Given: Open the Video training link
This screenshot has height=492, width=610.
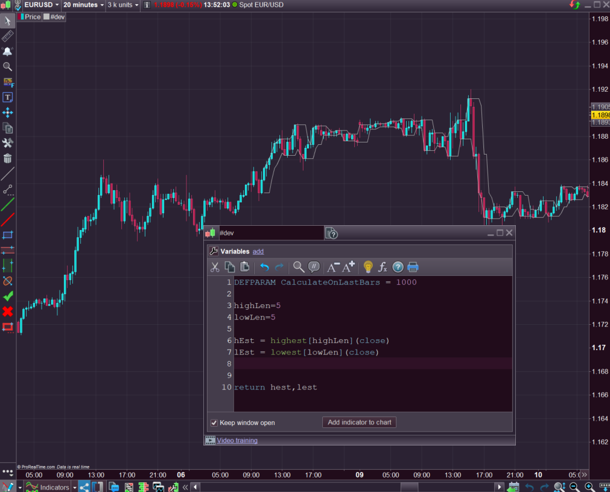Looking at the screenshot, I should [237, 441].
